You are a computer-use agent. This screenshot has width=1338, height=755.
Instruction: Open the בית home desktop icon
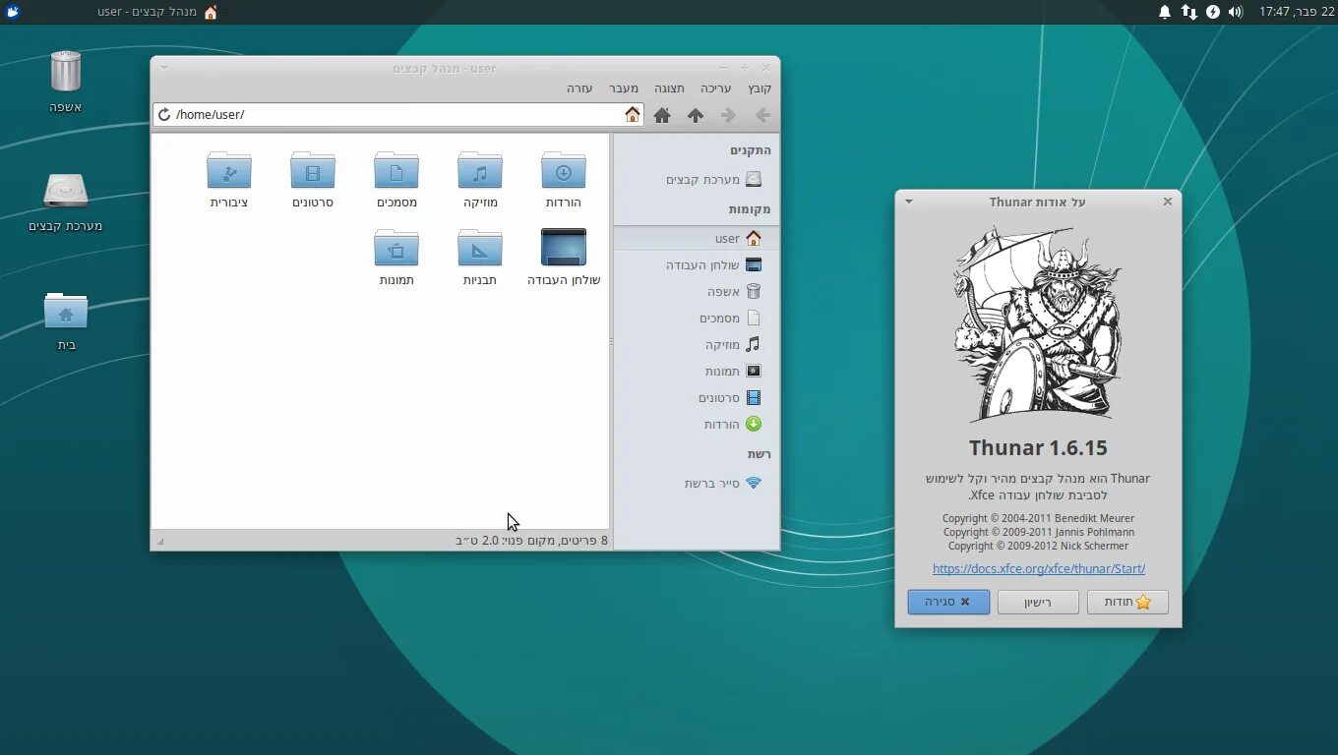65,312
